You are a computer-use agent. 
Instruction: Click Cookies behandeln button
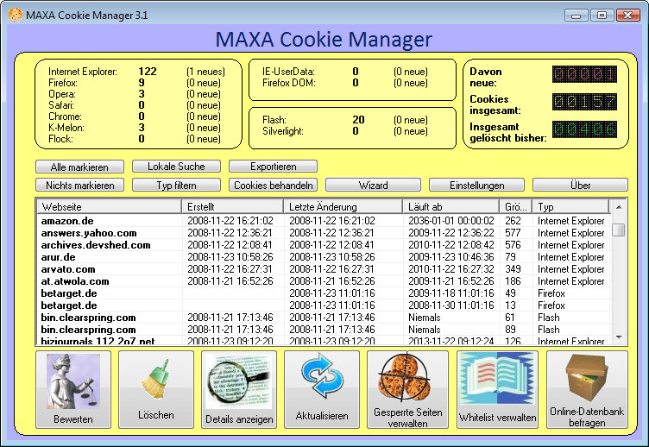tap(274, 185)
